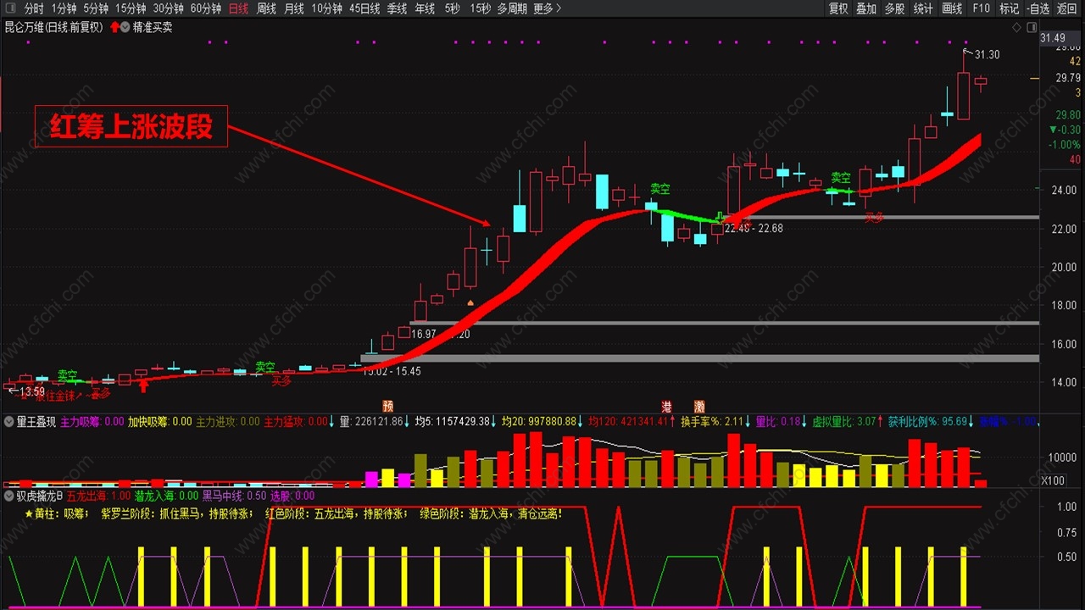The height and width of the screenshot is (610, 1085).
Task: Select the 日线 daily period tab
Action: [239, 8]
